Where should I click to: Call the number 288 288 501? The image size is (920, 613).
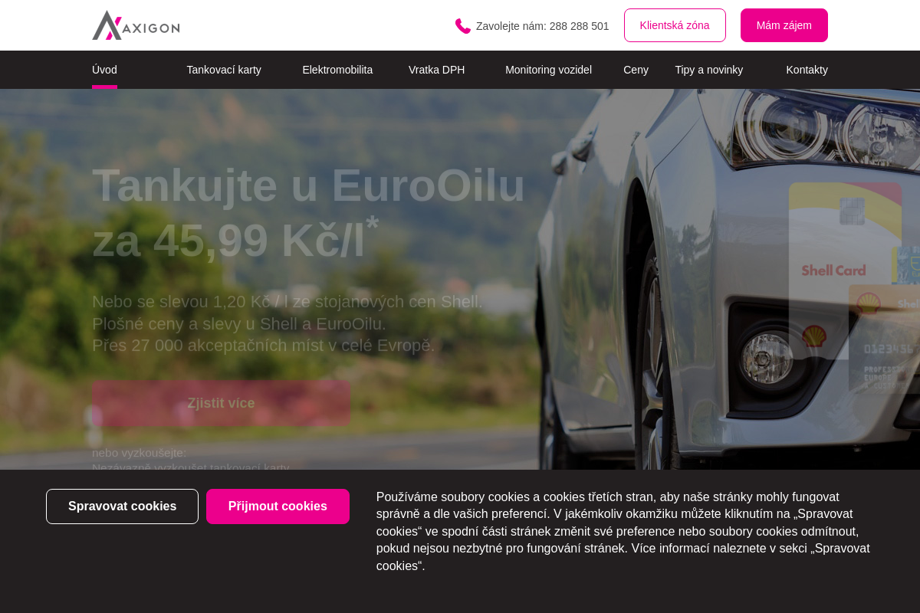click(x=579, y=26)
